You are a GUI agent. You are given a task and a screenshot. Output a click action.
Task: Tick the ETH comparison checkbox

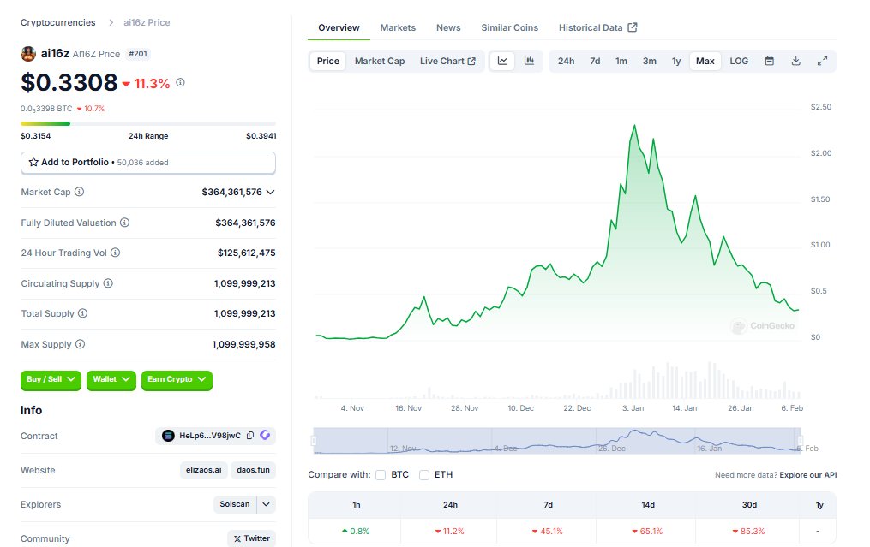click(x=424, y=475)
